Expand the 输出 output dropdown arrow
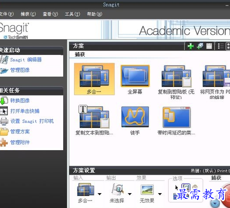The height and width of the screenshot is (208, 230). pyautogui.click(x=130, y=194)
